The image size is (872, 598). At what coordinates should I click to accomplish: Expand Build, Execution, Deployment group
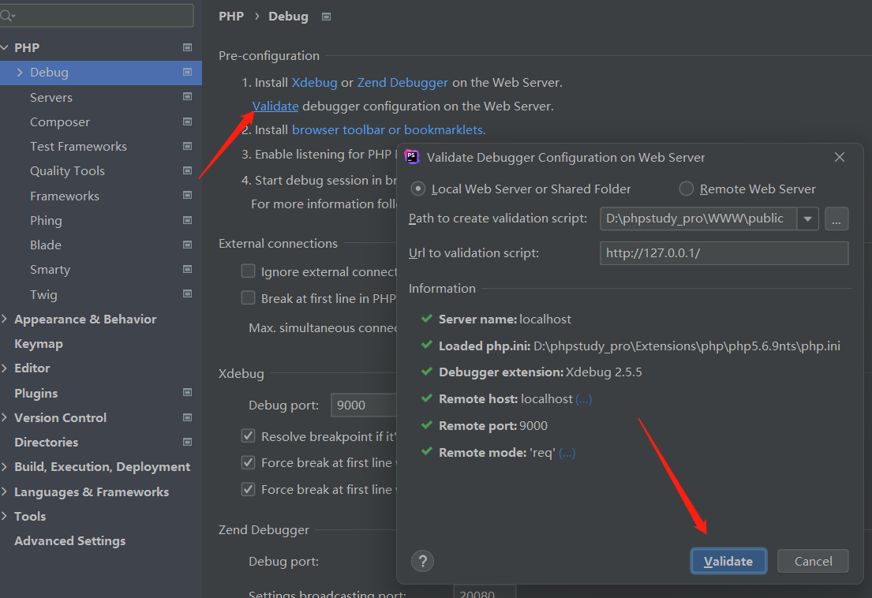[5, 466]
